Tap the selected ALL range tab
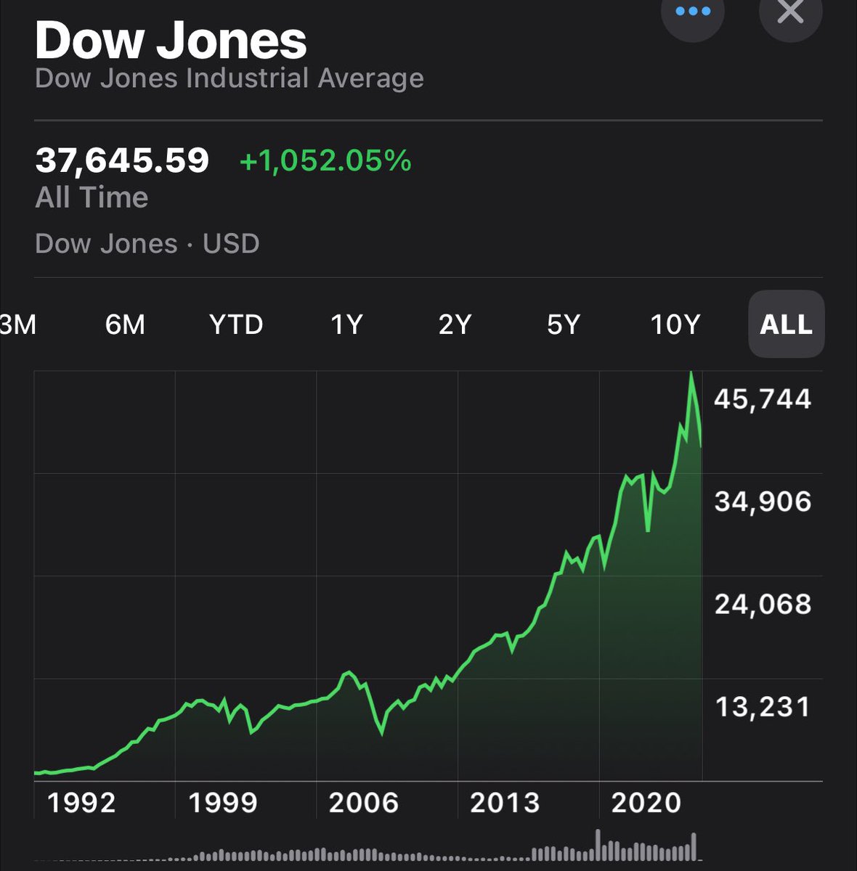 [x=787, y=324]
